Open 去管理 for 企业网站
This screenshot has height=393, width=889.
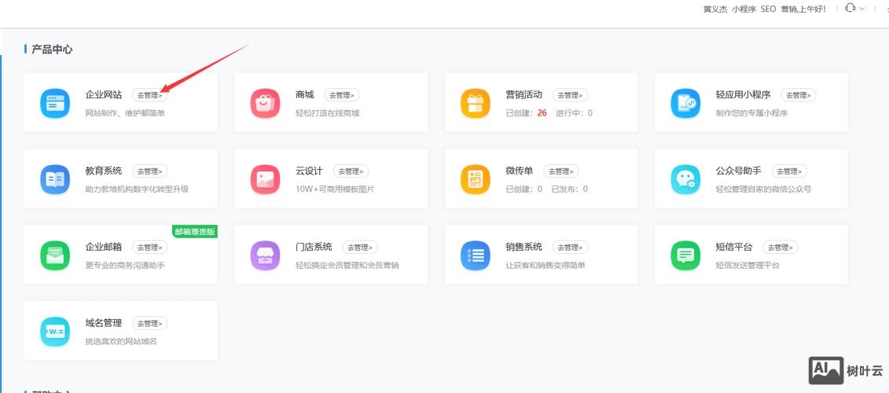pyautogui.click(x=149, y=95)
